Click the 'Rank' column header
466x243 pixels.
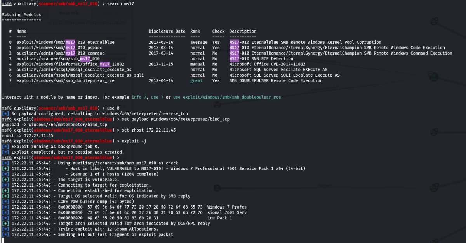pyautogui.click(x=195, y=31)
